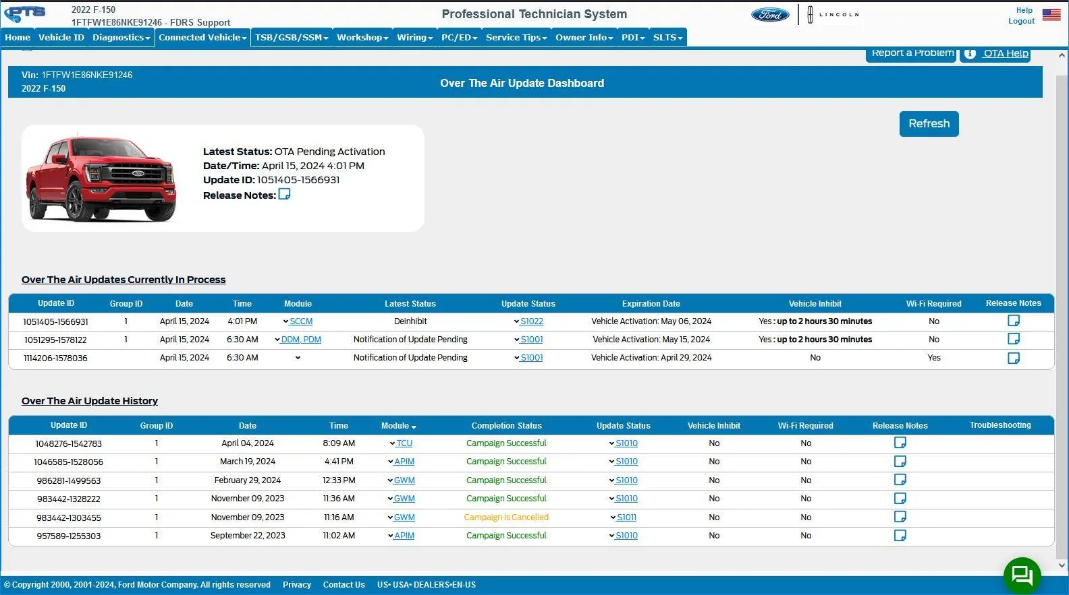Click the Ford oval logo
The height and width of the screenshot is (595, 1069).
(x=770, y=14)
